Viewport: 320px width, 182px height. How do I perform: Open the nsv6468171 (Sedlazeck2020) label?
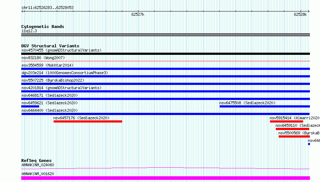click(50, 95)
